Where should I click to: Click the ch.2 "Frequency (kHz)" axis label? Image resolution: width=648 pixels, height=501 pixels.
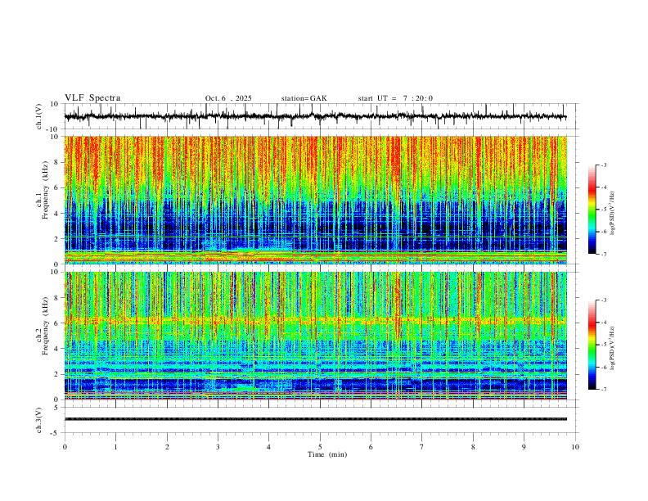[x=45, y=326]
